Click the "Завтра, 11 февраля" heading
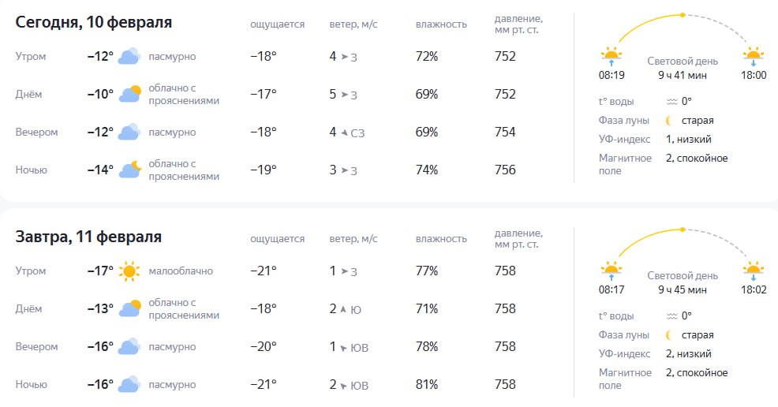The width and height of the screenshot is (778, 407). tap(88, 237)
